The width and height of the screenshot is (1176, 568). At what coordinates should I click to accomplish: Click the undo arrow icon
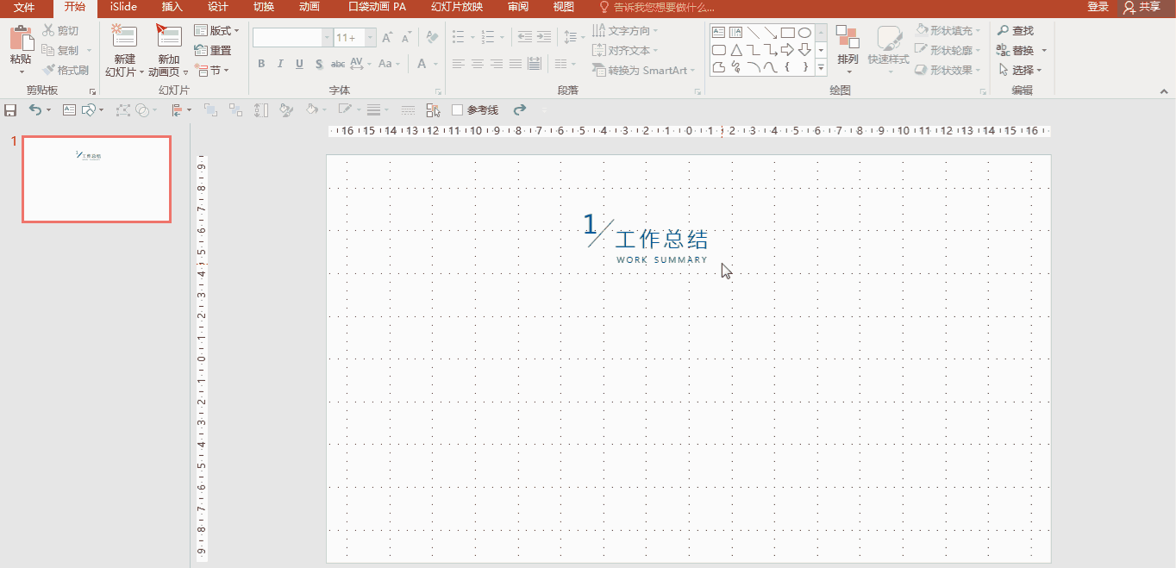coord(34,110)
